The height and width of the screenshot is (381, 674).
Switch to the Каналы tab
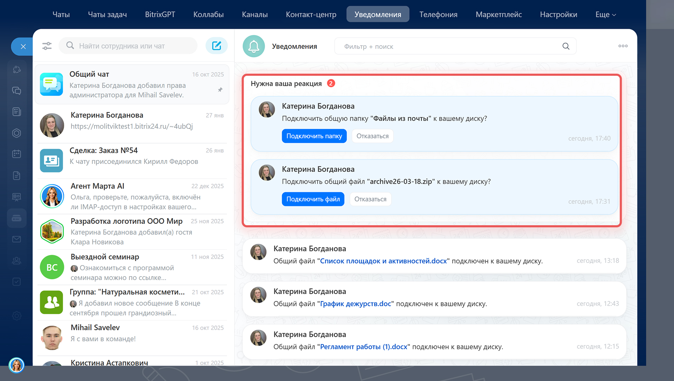click(x=255, y=15)
